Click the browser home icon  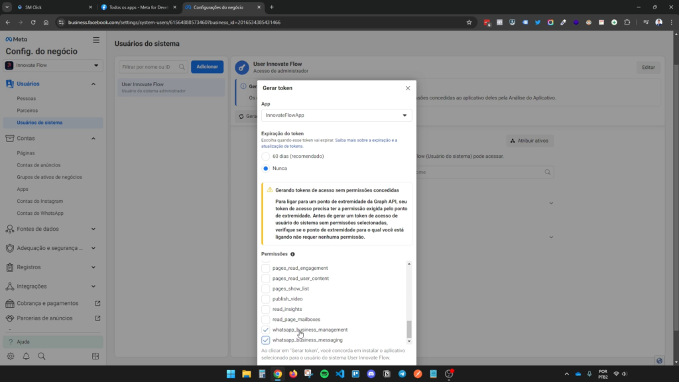click(x=46, y=23)
